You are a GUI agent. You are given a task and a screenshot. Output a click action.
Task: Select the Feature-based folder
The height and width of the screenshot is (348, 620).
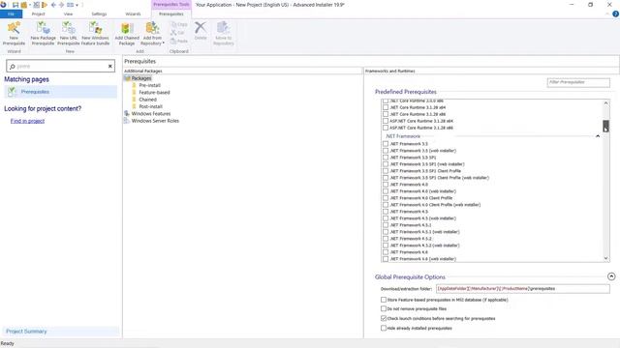point(154,93)
